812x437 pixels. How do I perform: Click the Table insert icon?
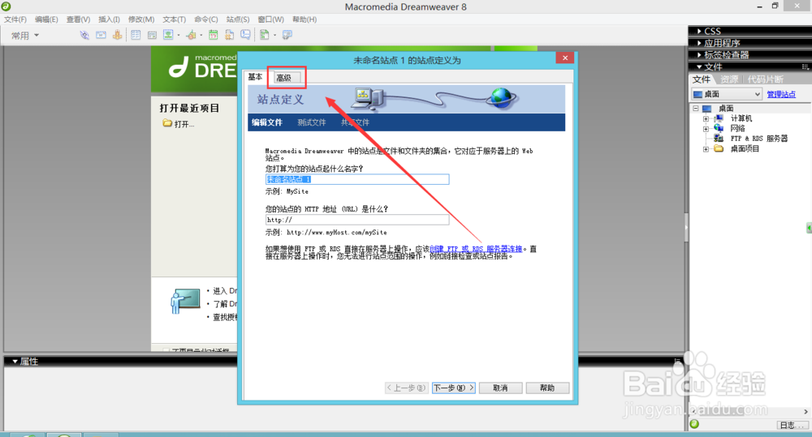(x=136, y=35)
